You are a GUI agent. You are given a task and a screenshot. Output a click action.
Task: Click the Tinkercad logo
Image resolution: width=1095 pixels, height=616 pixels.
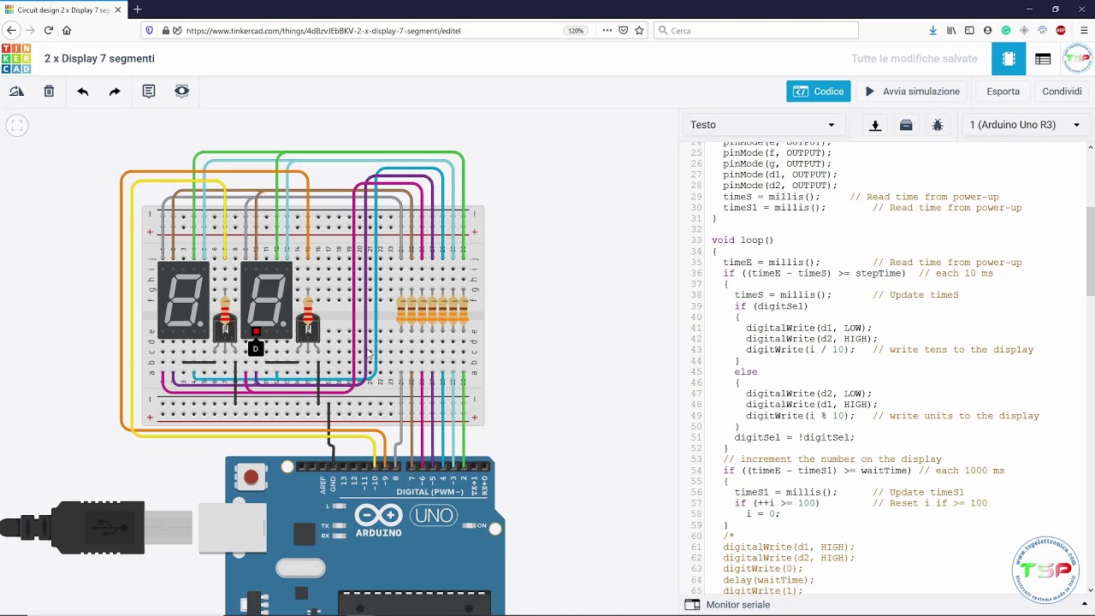(x=16, y=59)
